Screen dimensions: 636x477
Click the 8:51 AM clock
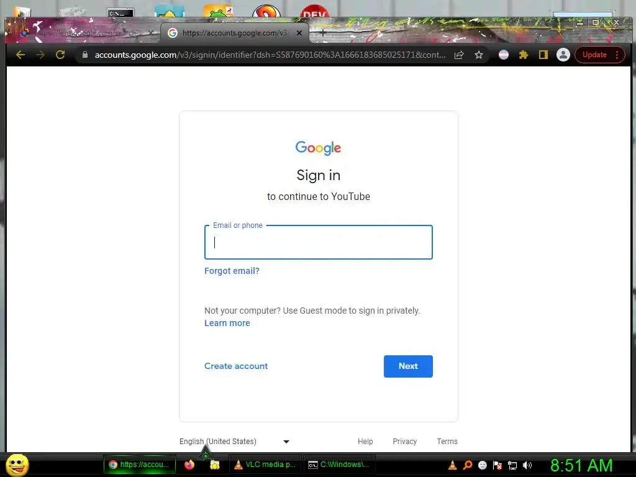pyautogui.click(x=581, y=465)
